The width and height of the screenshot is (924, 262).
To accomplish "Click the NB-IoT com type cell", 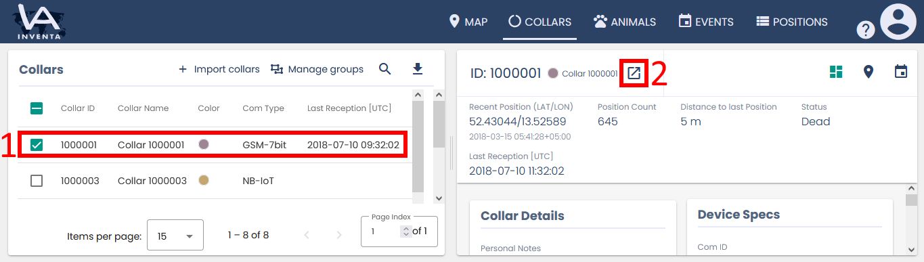I will pyautogui.click(x=258, y=181).
